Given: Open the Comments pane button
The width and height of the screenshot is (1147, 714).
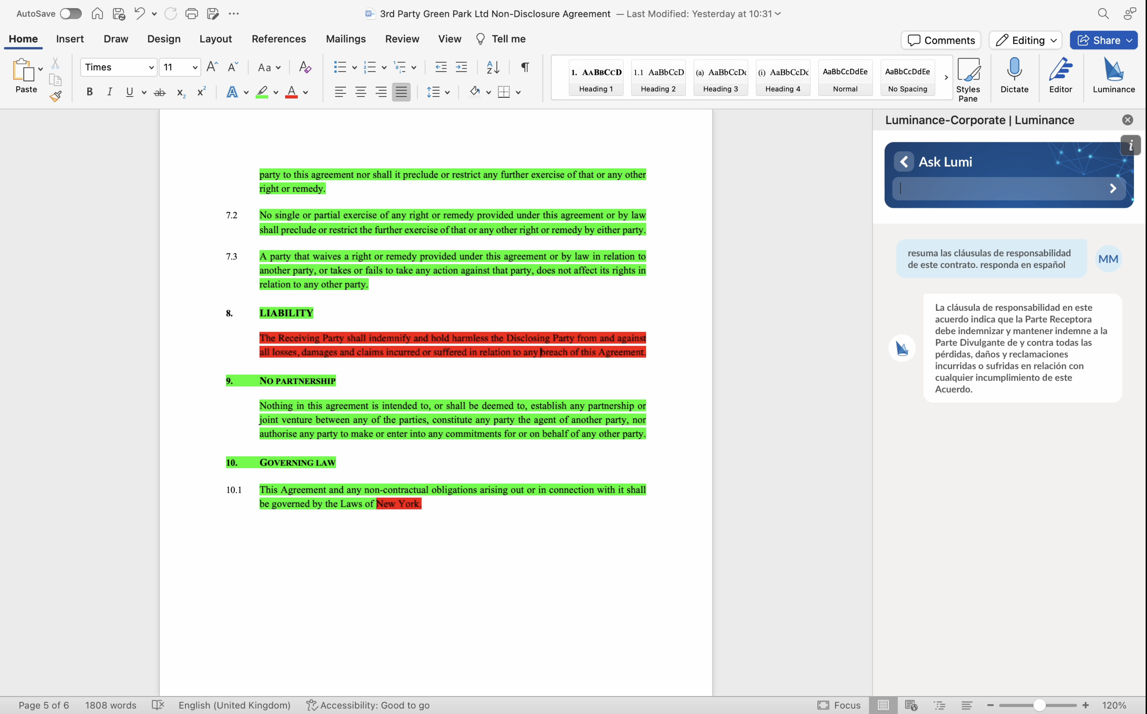Looking at the screenshot, I should coord(941,40).
